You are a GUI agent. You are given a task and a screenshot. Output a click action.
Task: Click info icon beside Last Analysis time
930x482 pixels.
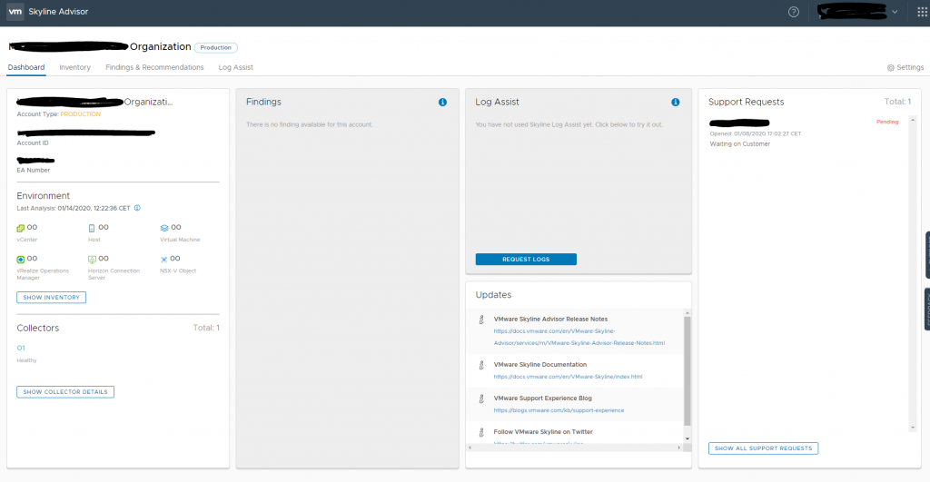(137, 208)
